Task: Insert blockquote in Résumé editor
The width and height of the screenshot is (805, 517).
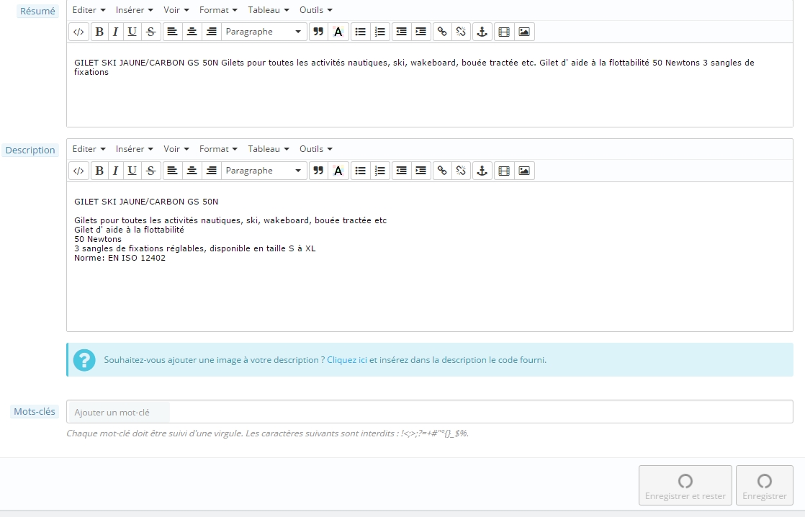Action: (x=318, y=32)
